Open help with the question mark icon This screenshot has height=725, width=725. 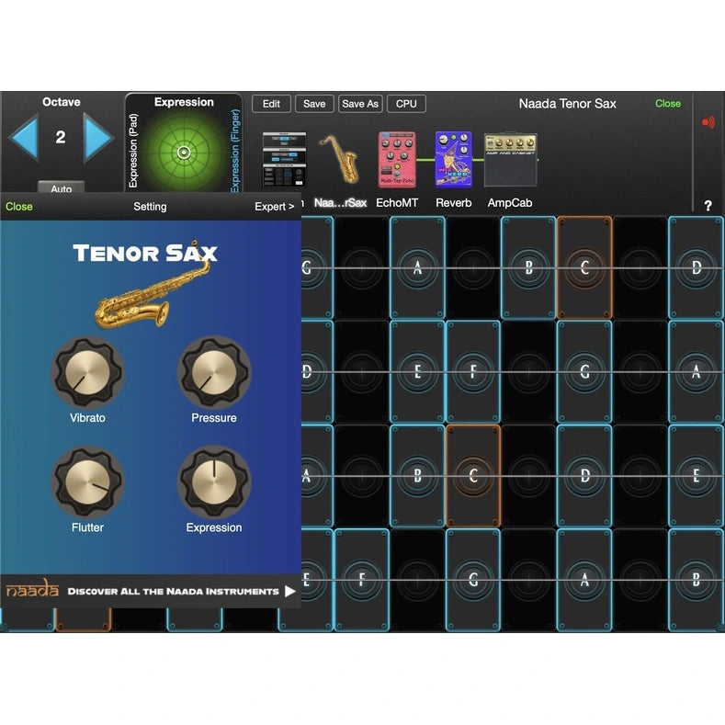[x=708, y=206]
